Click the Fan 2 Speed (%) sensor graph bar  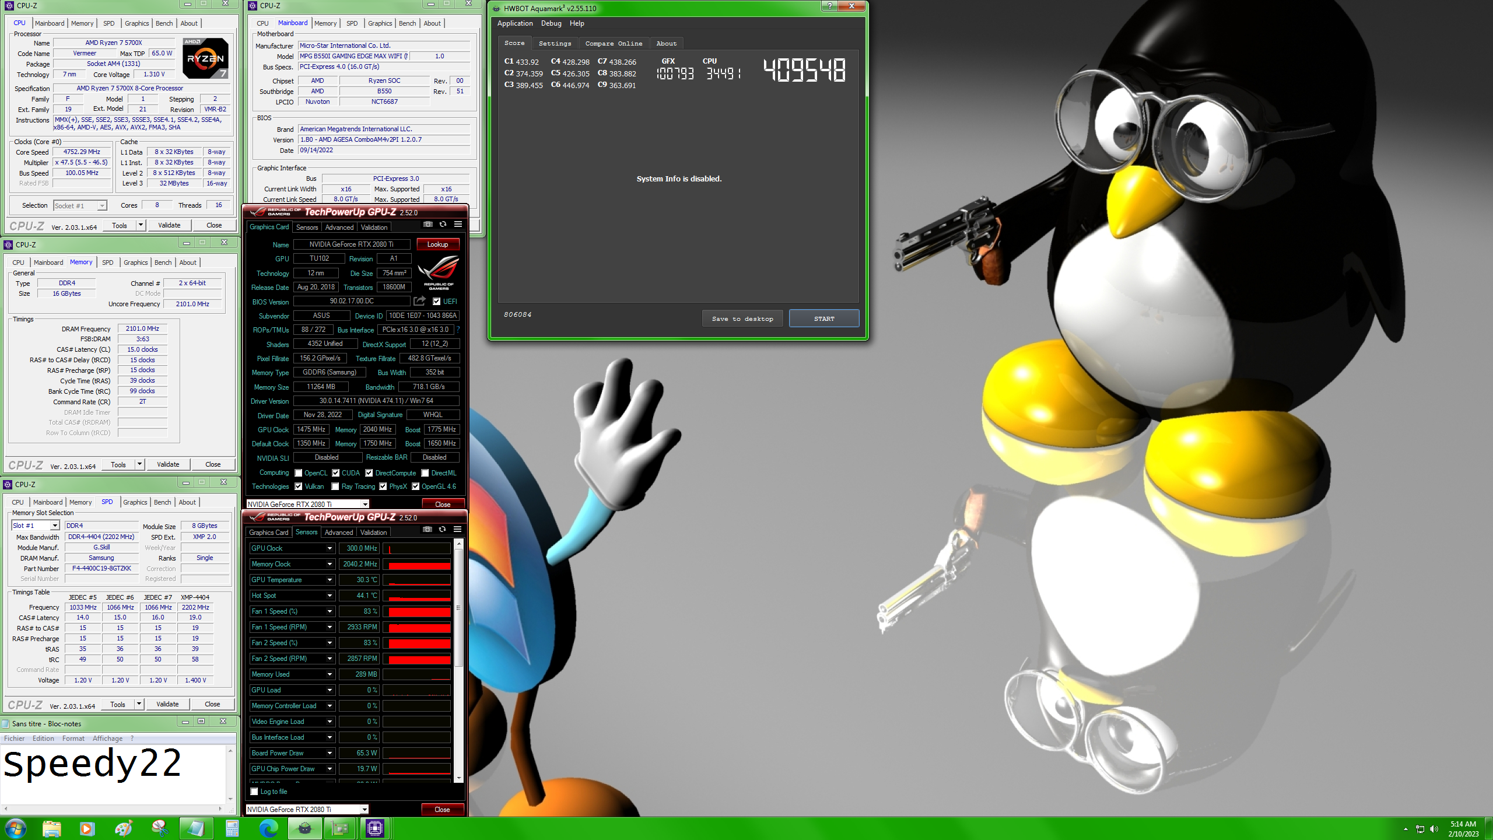pyautogui.click(x=417, y=643)
